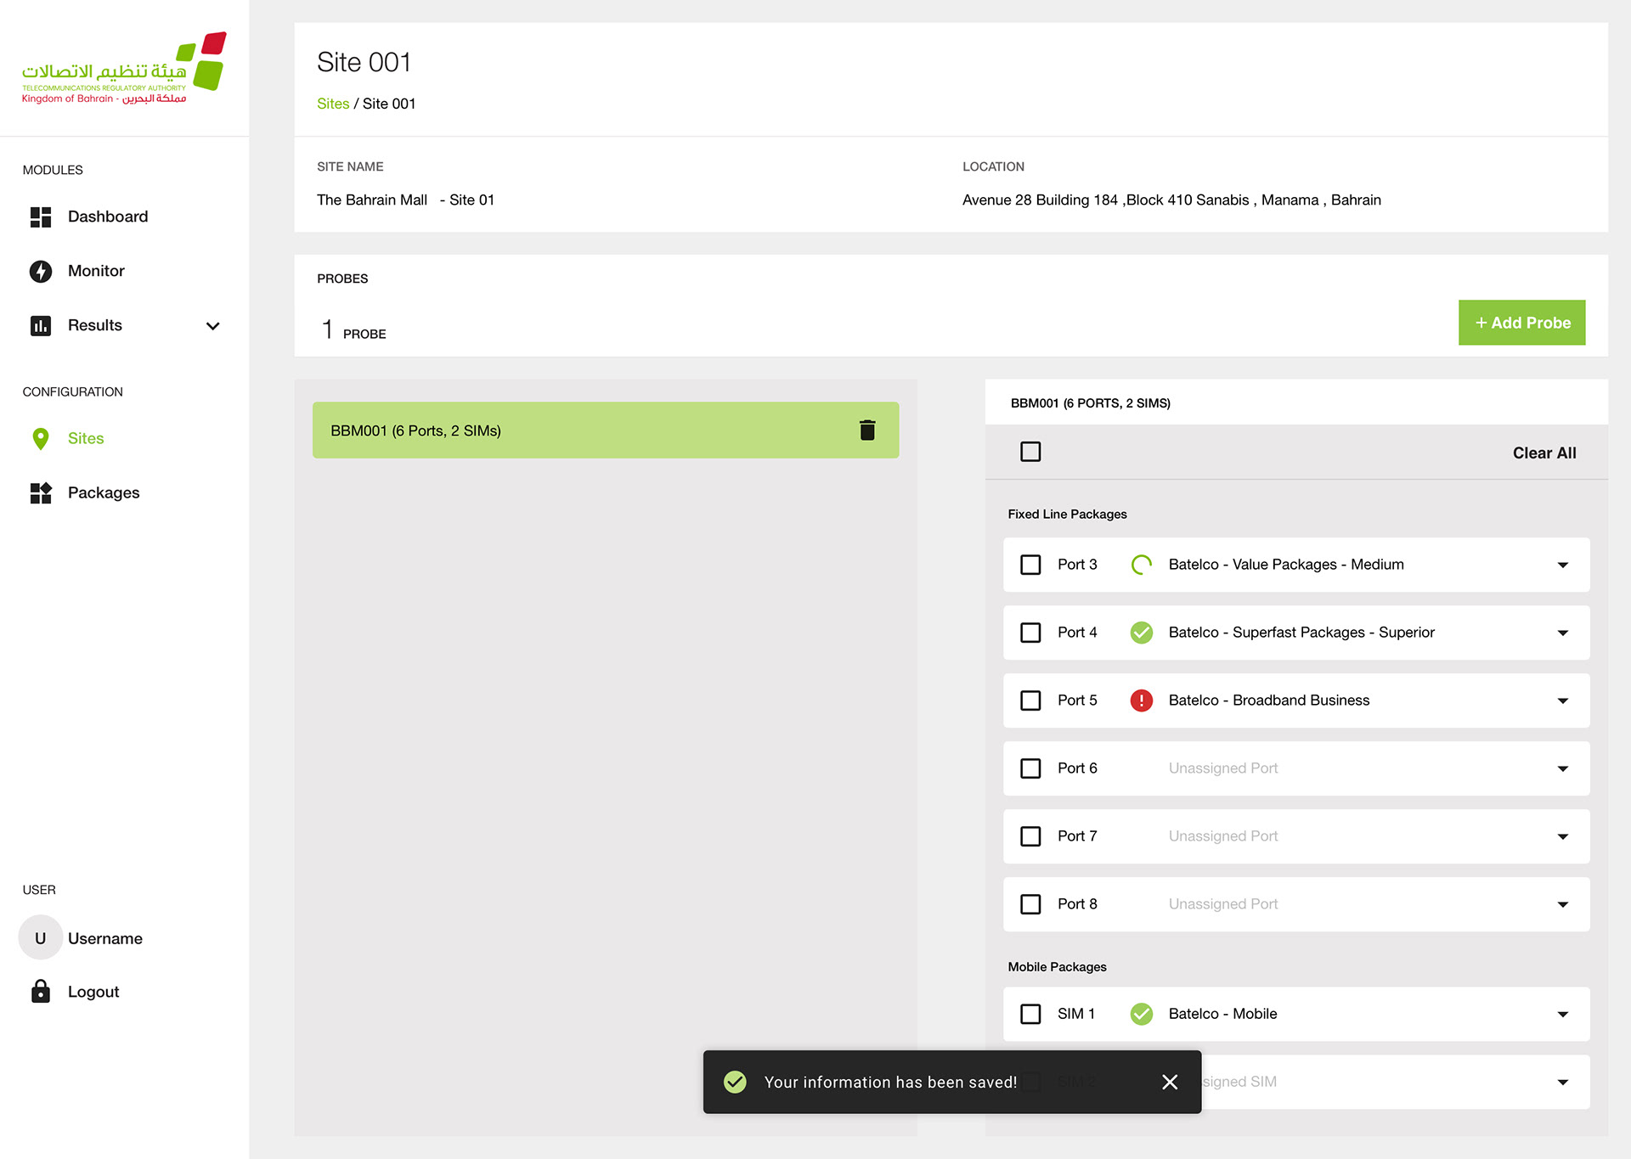Screen dimensions: 1631x1159
Task: Expand the Results submenu chevron
Action: 213,326
